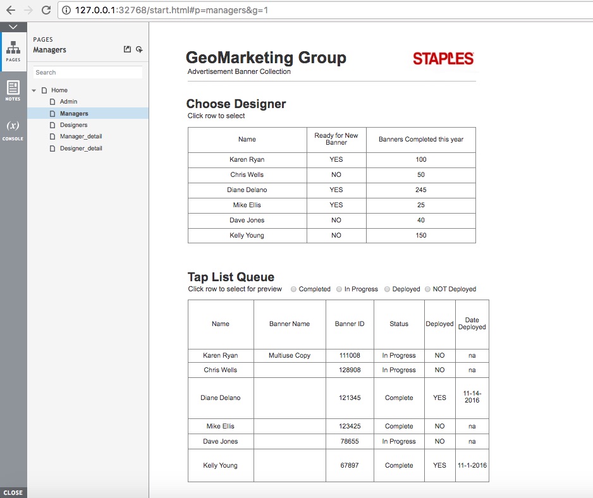Click the share prototype link icon
Viewport: 593px width, 498px height.
[127, 50]
